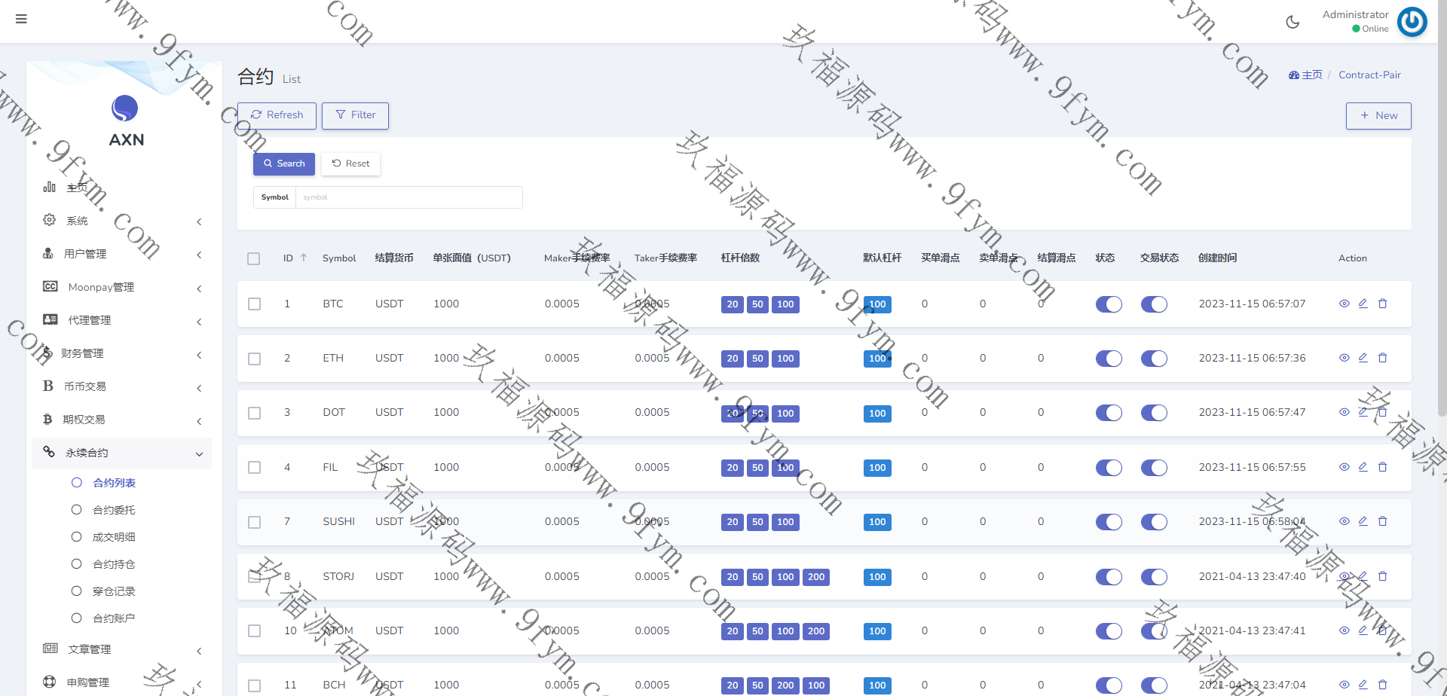Viewport: 1447px width, 696px height.
Task: Toggle dark mode moon icon
Action: pyautogui.click(x=1293, y=22)
